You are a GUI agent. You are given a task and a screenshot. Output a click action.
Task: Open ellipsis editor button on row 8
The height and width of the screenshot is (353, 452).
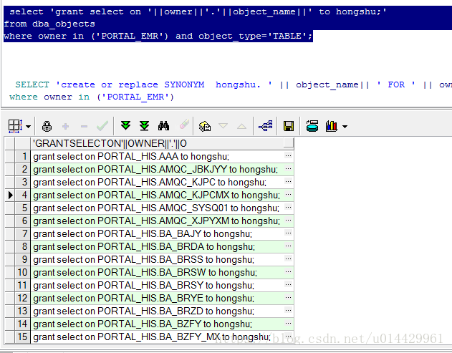pos(288,246)
